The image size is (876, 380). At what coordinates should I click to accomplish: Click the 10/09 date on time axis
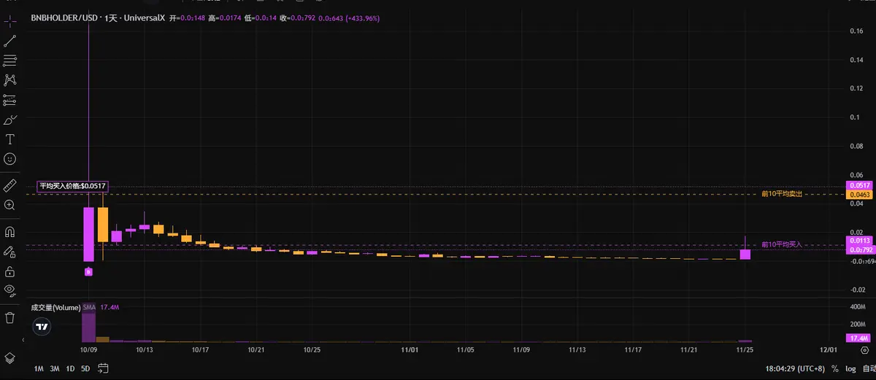tap(89, 350)
